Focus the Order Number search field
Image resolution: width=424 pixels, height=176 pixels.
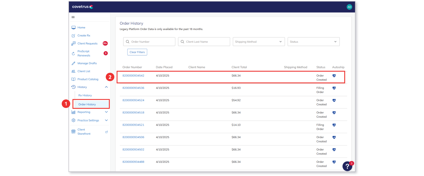[149, 42]
